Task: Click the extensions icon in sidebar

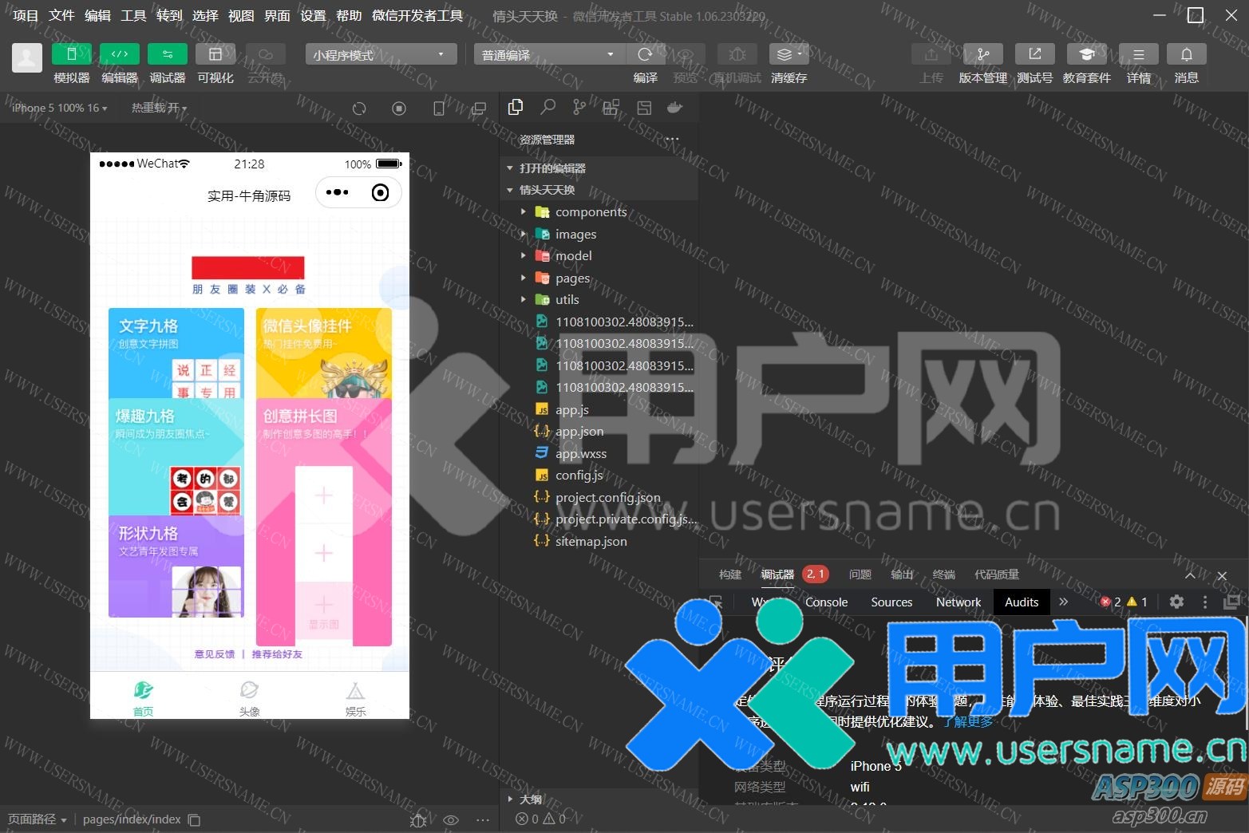Action: coord(611,107)
